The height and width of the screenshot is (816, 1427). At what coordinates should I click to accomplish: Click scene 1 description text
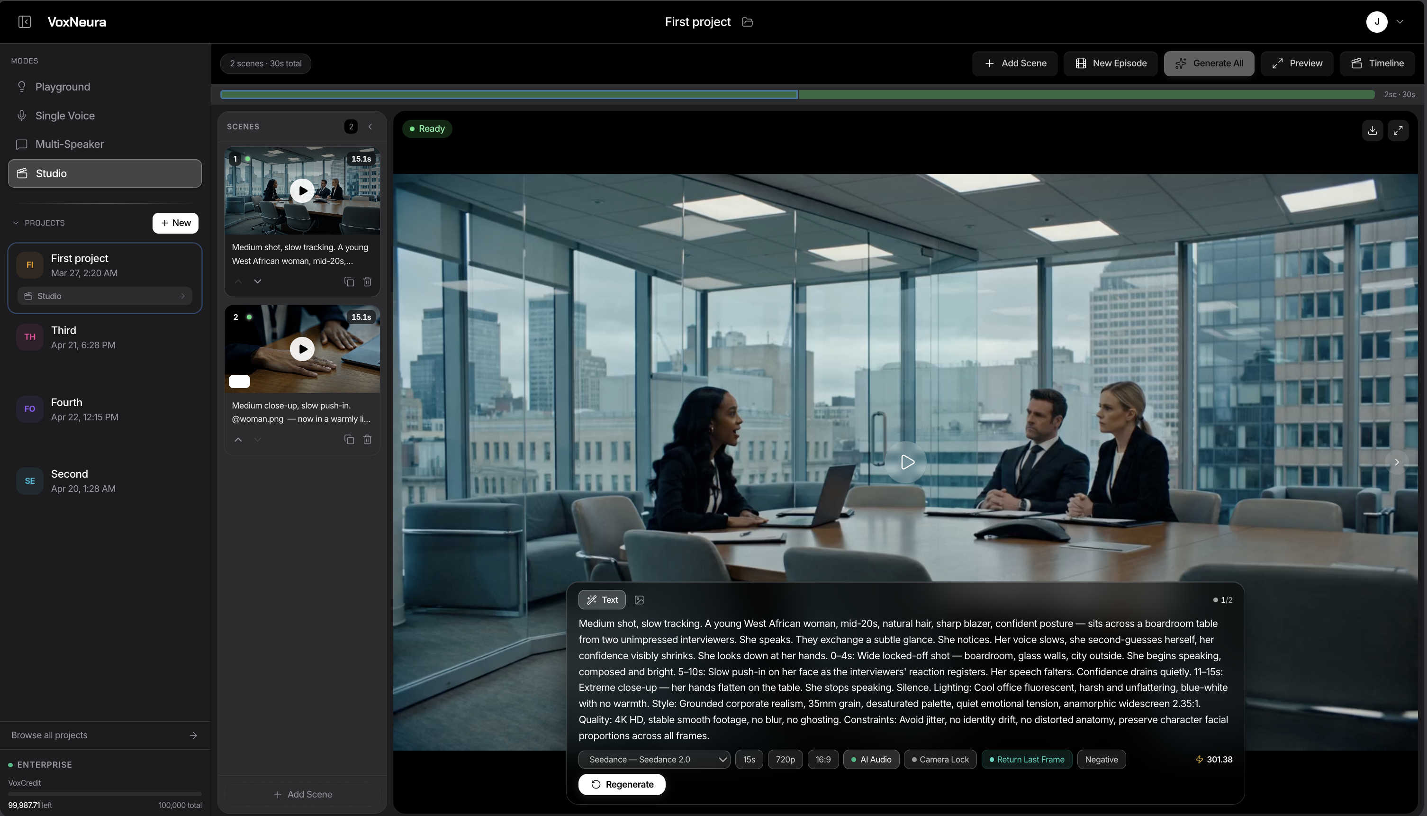(301, 254)
